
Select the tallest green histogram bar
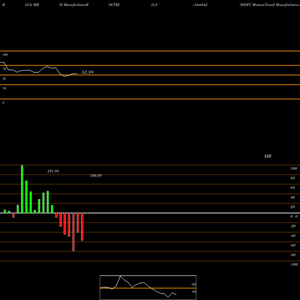tap(22, 189)
